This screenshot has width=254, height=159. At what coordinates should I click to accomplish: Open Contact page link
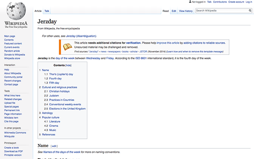[x=11, y=85]
